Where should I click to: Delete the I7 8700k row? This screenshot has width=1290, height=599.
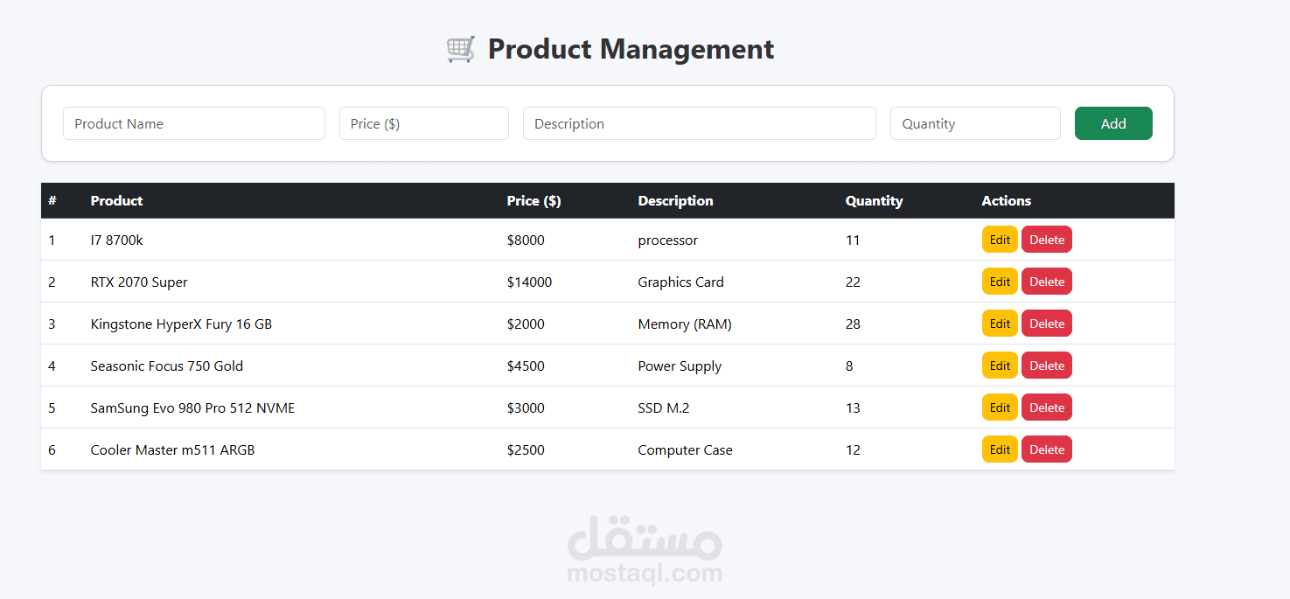point(1047,240)
